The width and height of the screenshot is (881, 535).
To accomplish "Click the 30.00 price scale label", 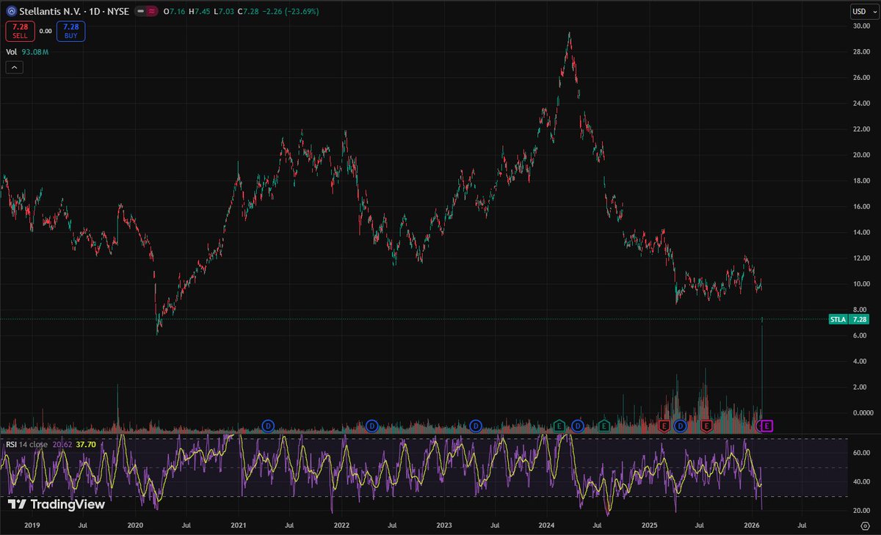I will [x=861, y=26].
